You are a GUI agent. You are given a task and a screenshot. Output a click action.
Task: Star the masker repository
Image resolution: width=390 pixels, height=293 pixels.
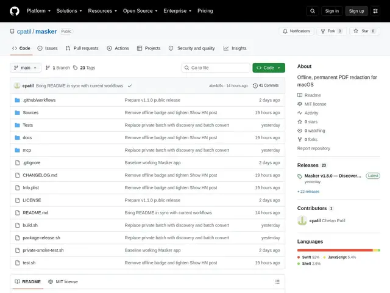(x=364, y=31)
